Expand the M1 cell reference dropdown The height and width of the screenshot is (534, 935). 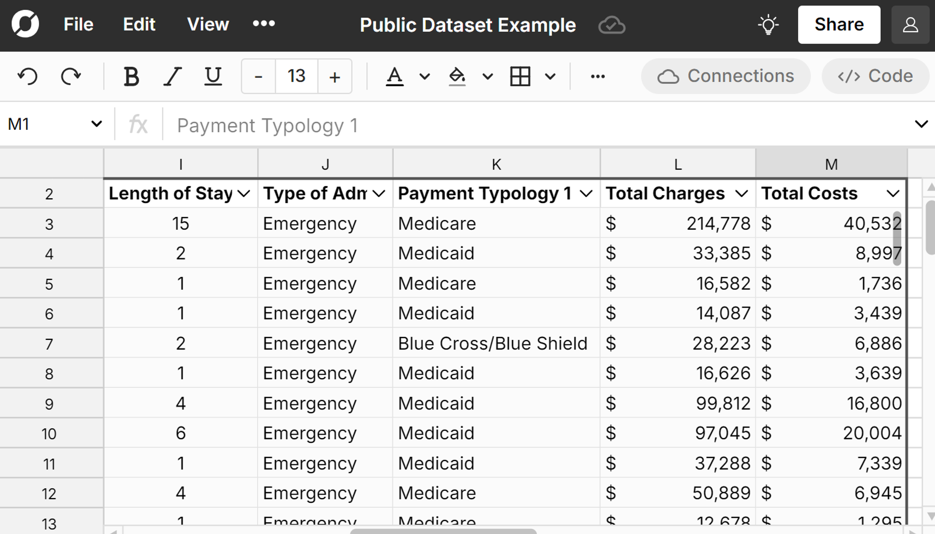click(x=97, y=124)
